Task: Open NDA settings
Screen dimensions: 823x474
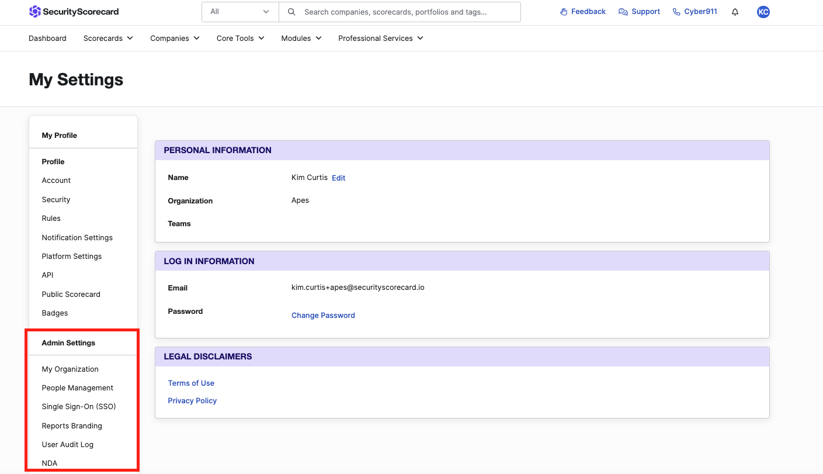Action: pos(50,463)
